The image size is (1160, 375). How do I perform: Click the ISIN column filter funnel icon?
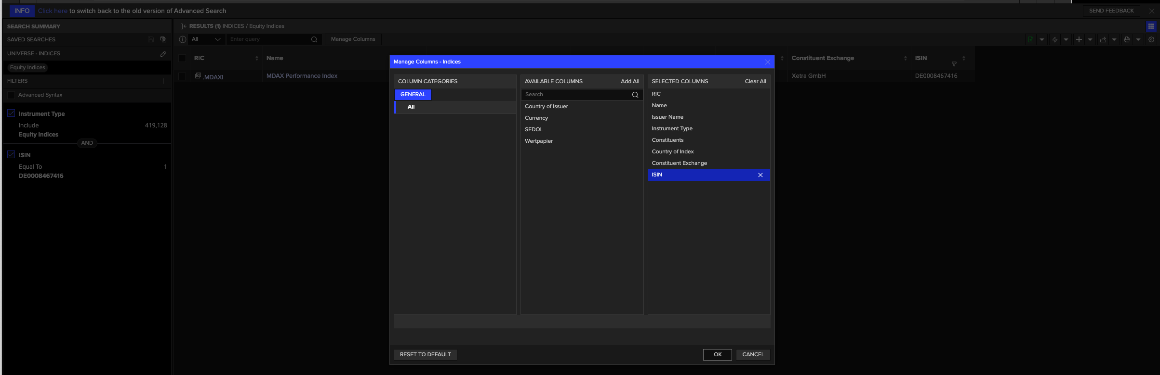(954, 64)
